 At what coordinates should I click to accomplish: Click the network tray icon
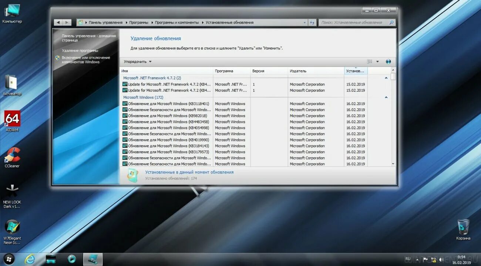433,259
